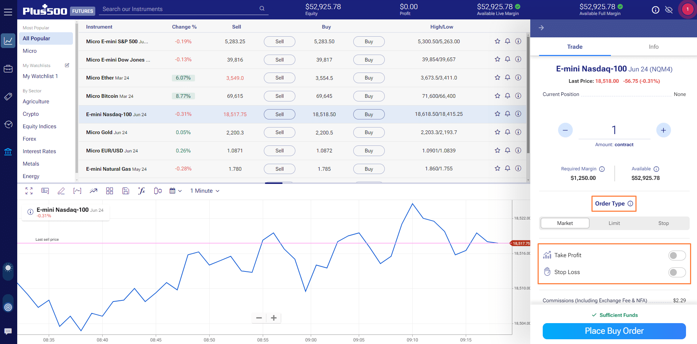The width and height of the screenshot is (697, 344).
Task: Increase contract amount with plus button
Action: click(663, 130)
